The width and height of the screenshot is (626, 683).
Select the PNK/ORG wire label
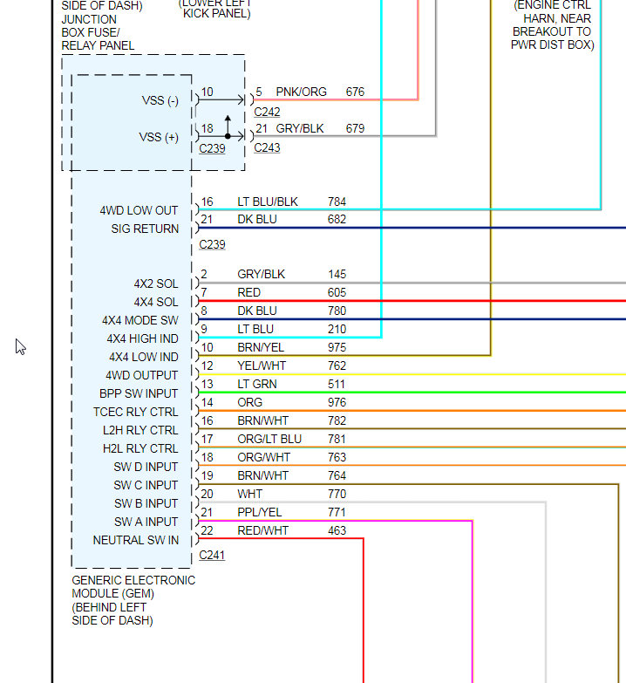(x=302, y=92)
